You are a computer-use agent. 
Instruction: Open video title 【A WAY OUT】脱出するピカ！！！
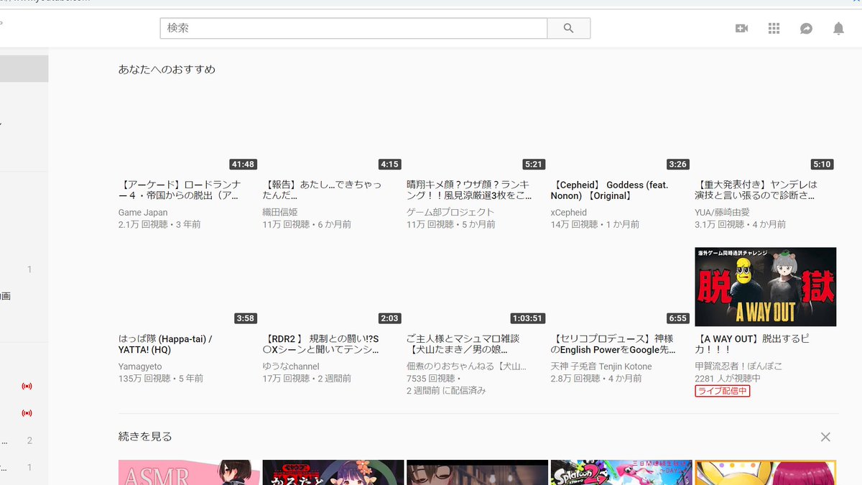coord(752,343)
